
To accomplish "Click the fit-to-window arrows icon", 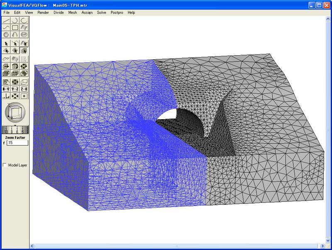I will pyautogui.click(x=15, y=96).
